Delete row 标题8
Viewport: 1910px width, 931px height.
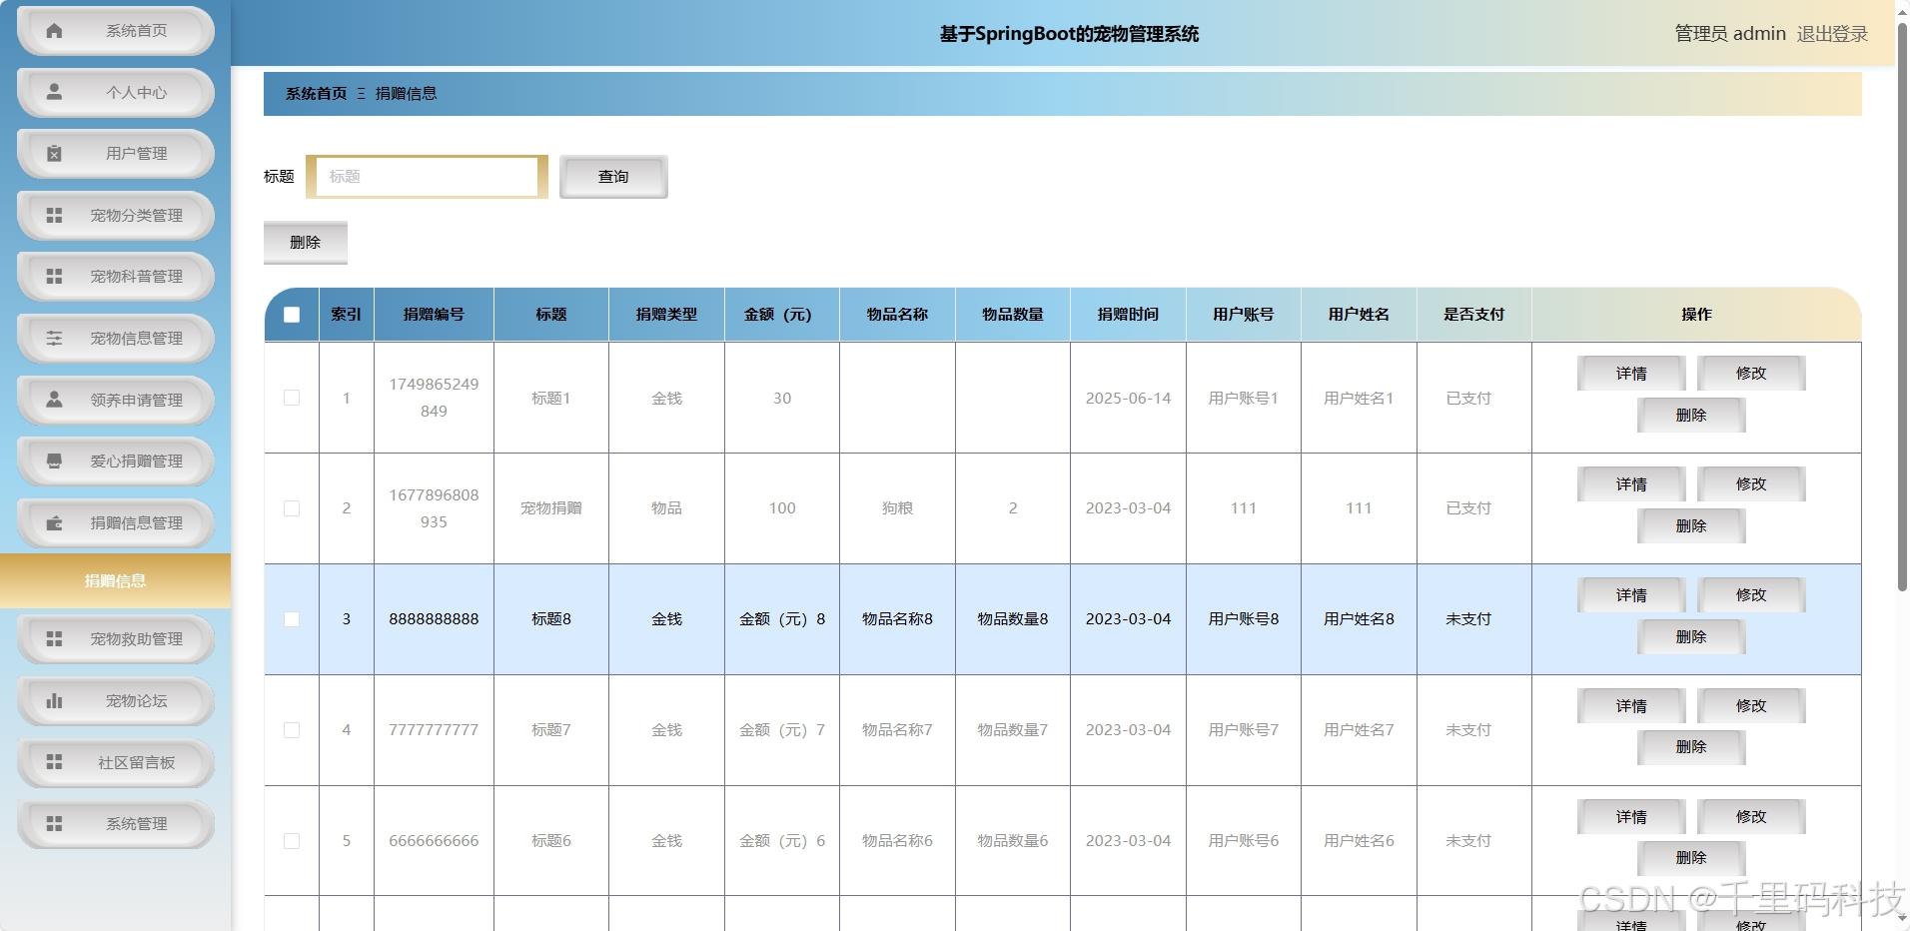pos(1691,637)
